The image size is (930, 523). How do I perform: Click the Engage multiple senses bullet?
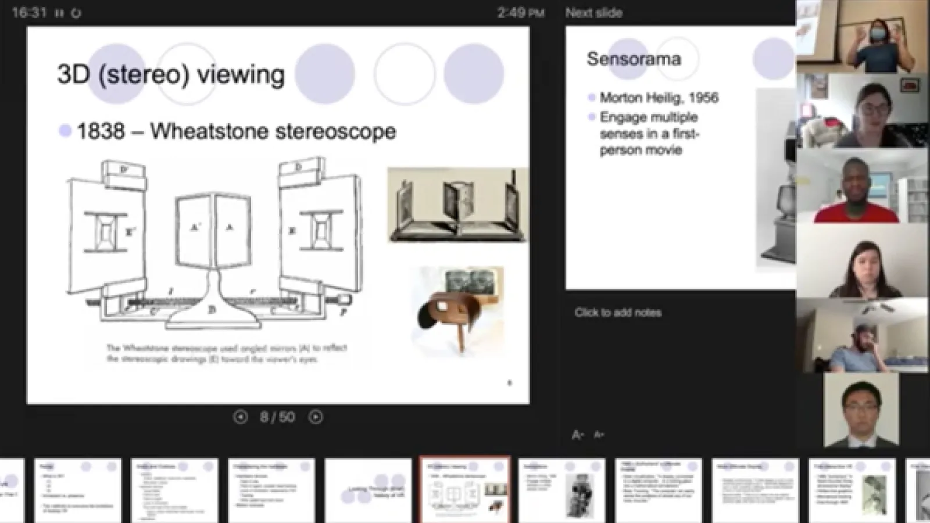pyautogui.click(x=649, y=134)
